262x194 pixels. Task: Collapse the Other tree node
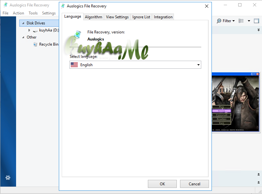[x=23, y=37]
